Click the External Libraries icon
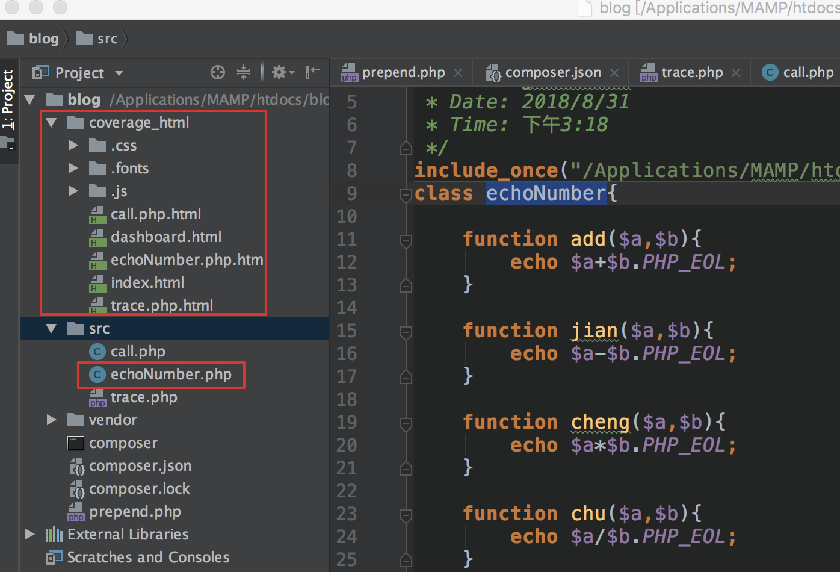Screen dimensions: 840x572 [x=54, y=535]
